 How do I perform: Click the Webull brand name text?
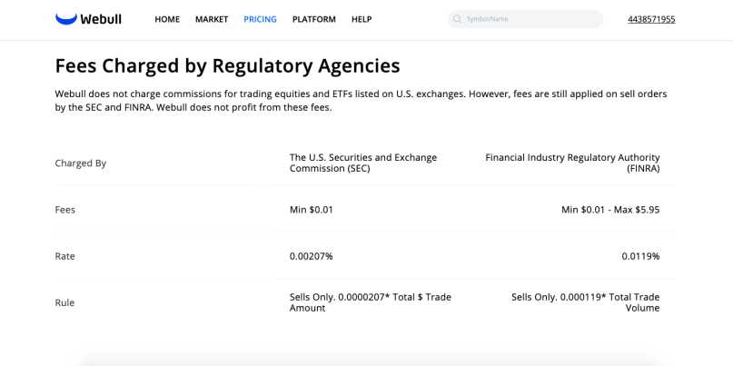coord(101,19)
